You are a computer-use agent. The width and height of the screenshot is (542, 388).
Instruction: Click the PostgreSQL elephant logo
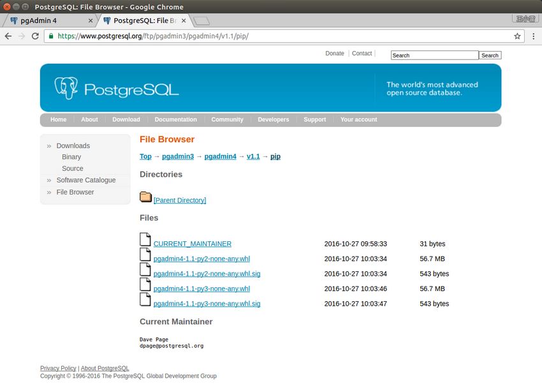[66, 88]
